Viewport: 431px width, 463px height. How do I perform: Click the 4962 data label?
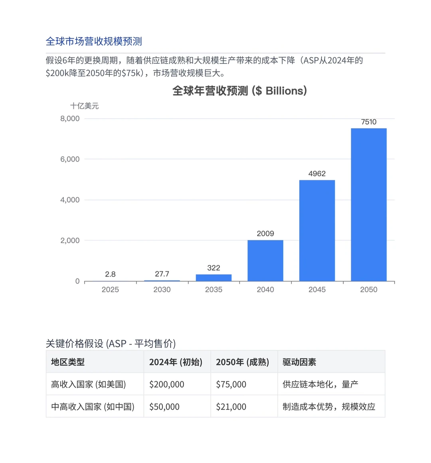click(317, 173)
